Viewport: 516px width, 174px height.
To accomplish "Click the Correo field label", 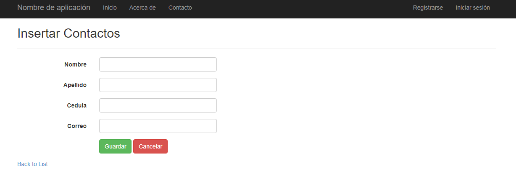I will click(x=76, y=126).
